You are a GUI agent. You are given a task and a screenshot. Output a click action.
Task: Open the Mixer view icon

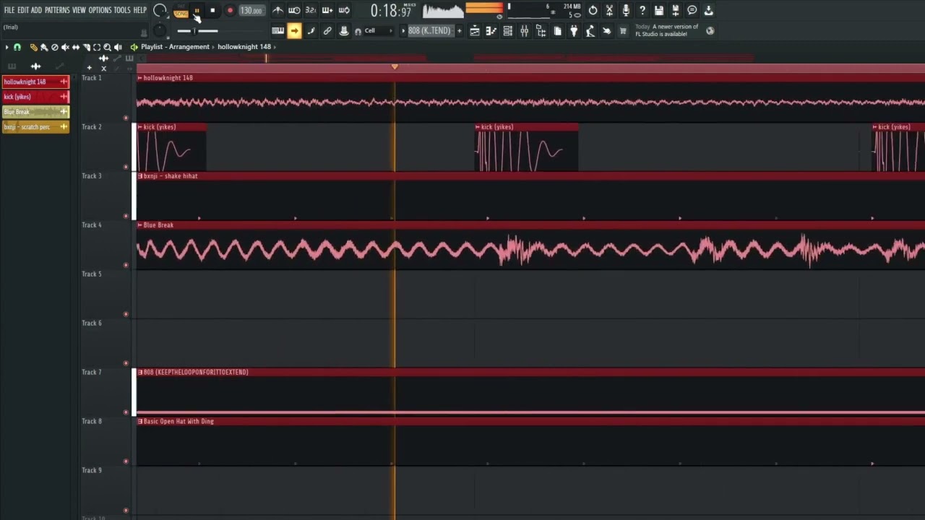tap(525, 31)
